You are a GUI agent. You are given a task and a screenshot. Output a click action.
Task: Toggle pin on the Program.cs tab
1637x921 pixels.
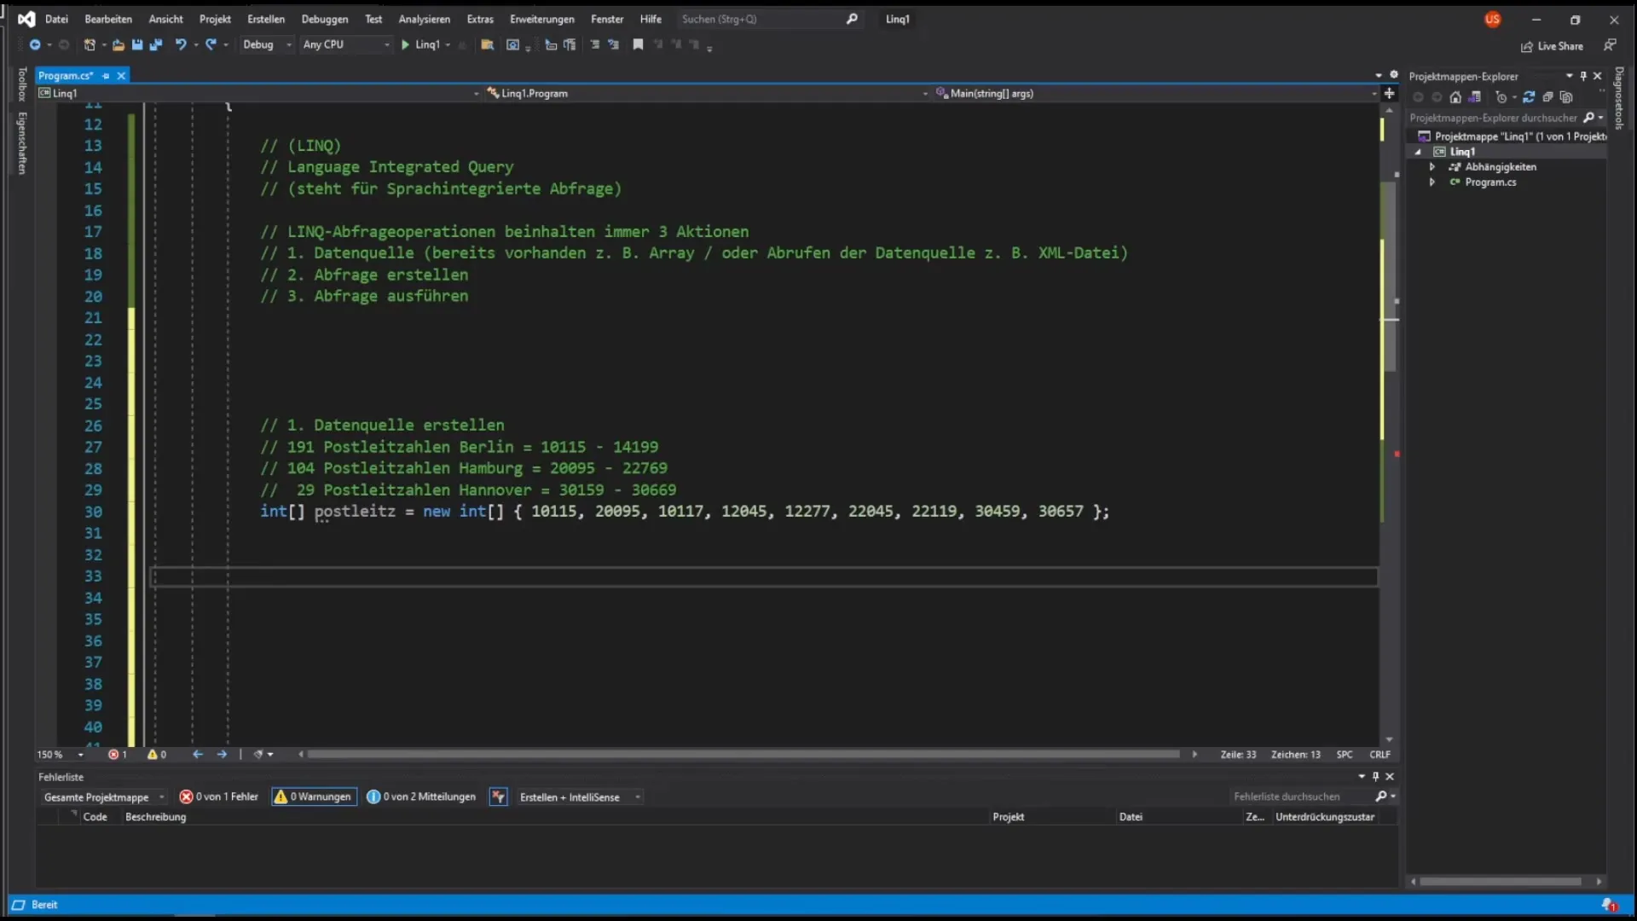(x=106, y=76)
